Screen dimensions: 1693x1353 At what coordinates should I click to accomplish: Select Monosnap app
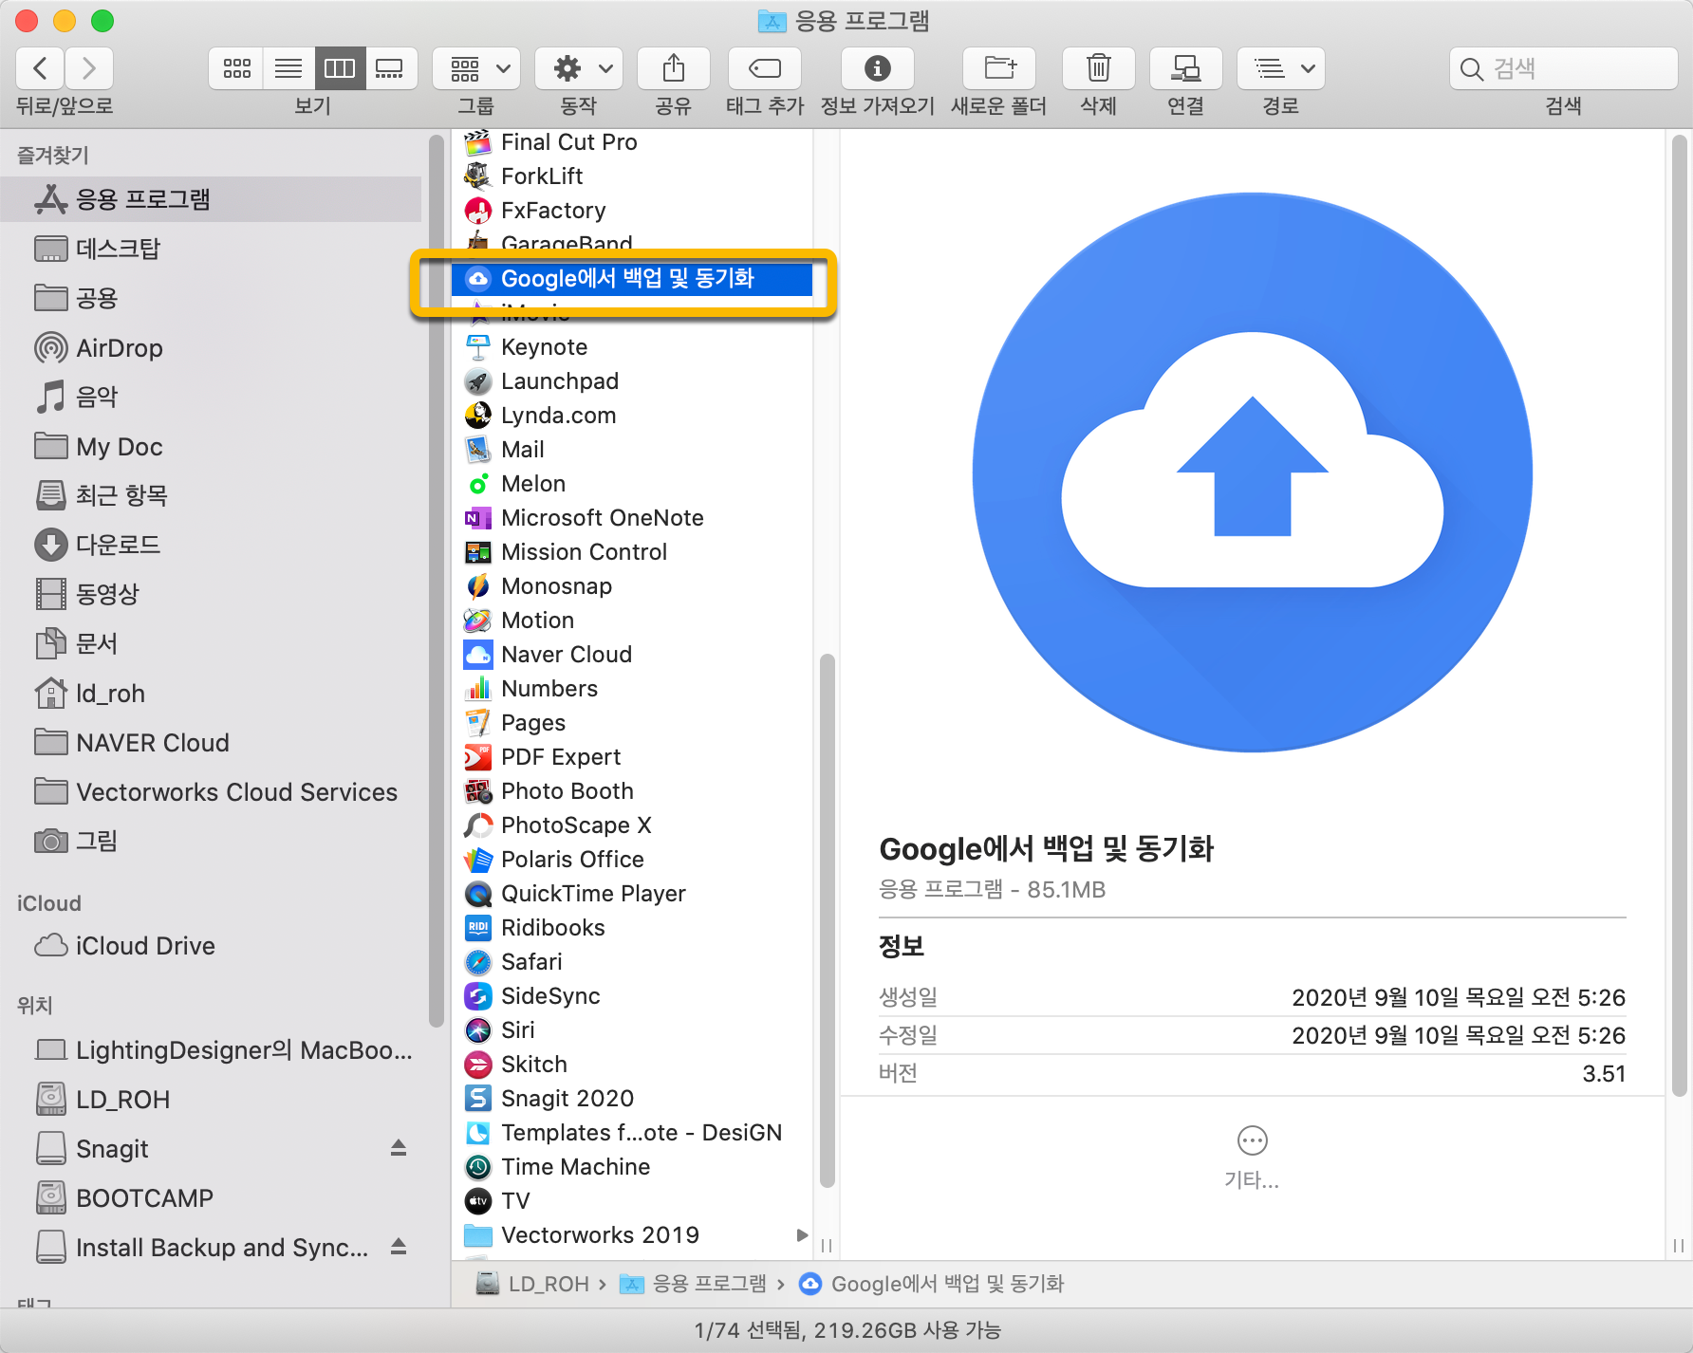pyautogui.click(x=632, y=586)
